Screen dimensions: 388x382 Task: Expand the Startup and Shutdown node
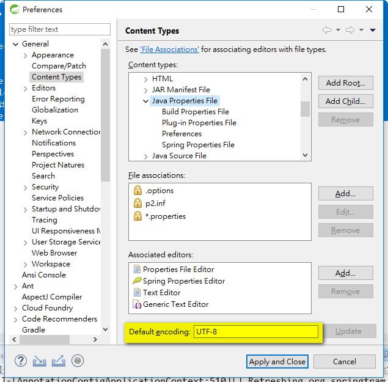25,210
